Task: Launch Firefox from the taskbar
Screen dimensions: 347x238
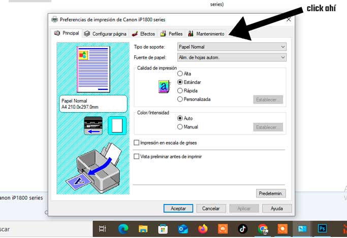Action: [203, 229]
